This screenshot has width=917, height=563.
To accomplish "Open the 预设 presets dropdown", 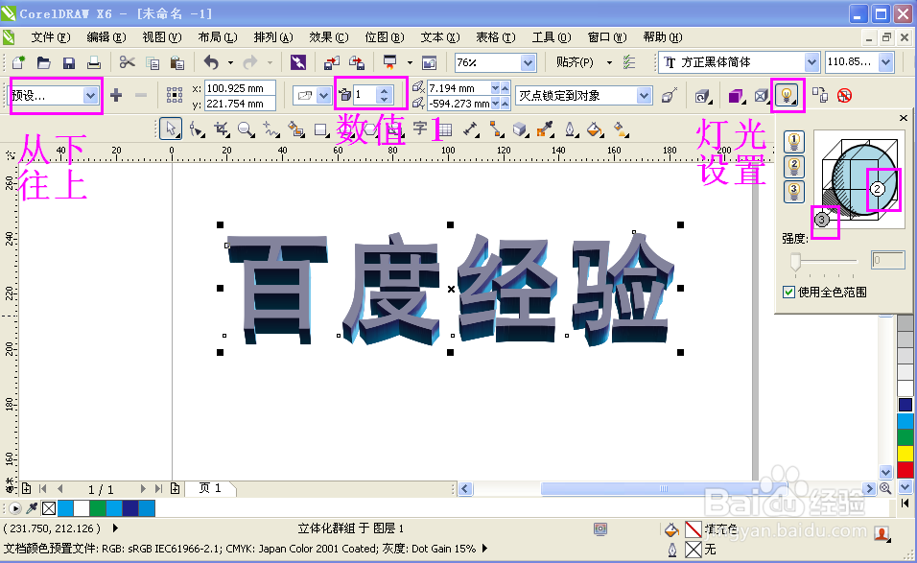I will 92,95.
